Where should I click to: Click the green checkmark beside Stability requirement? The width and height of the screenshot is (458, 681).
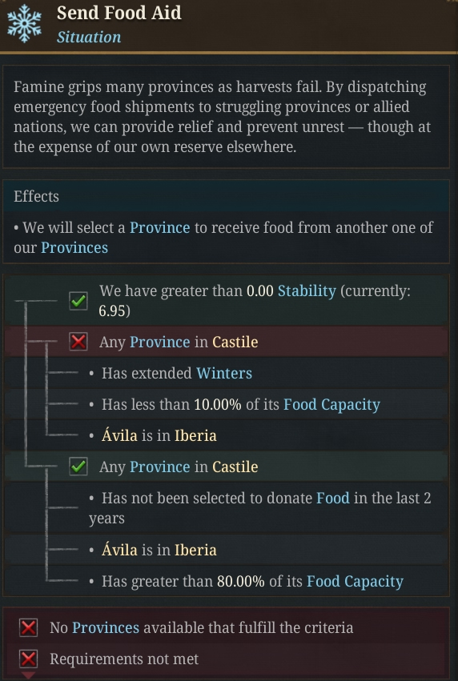[78, 301]
